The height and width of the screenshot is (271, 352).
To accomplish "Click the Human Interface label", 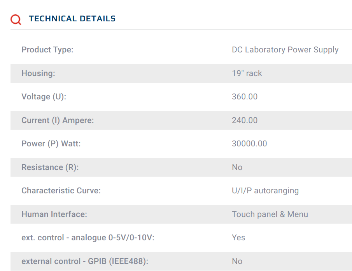I will [x=54, y=214].
